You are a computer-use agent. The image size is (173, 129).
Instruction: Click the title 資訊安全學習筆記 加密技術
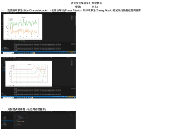[x=86, y=3]
